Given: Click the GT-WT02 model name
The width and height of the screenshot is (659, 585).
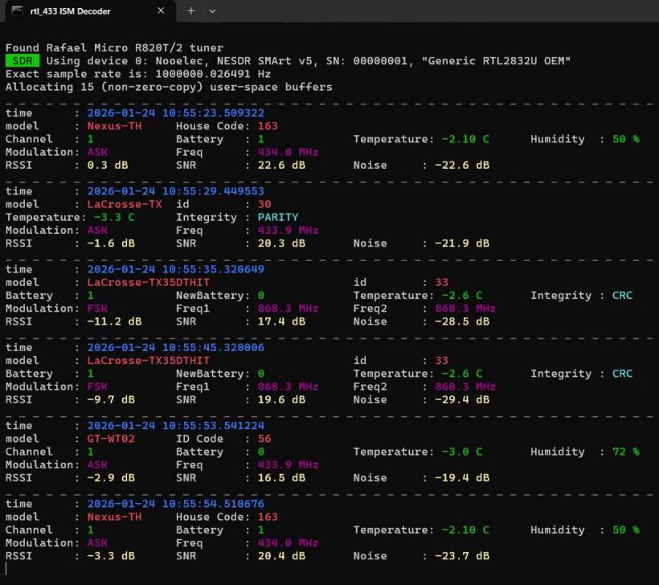Looking at the screenshot, I should coord(111,439).
